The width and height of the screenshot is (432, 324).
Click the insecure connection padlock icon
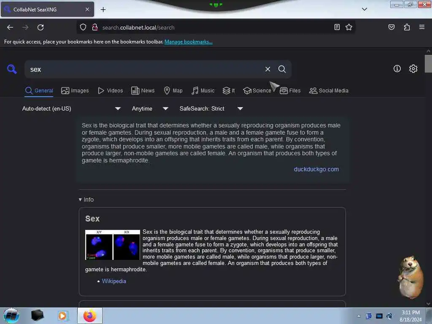95,27
